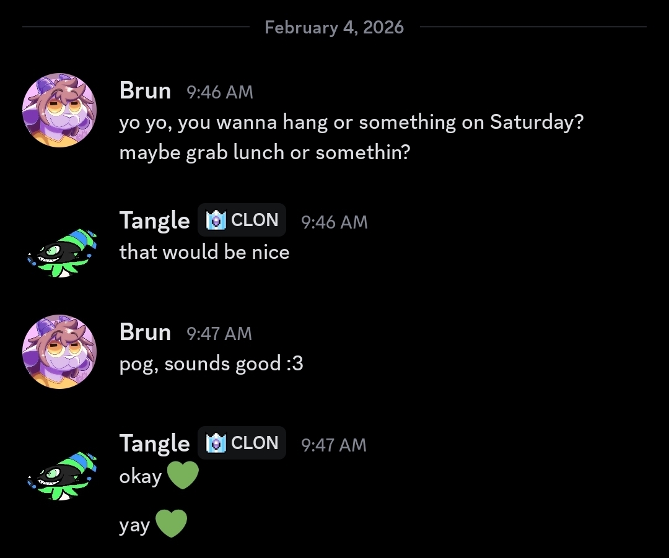Click the message "pog, sounds good :3"
The image size is (669, 558).
coord(211,364)
